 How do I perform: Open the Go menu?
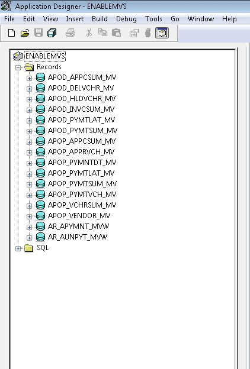click(175, 19)
